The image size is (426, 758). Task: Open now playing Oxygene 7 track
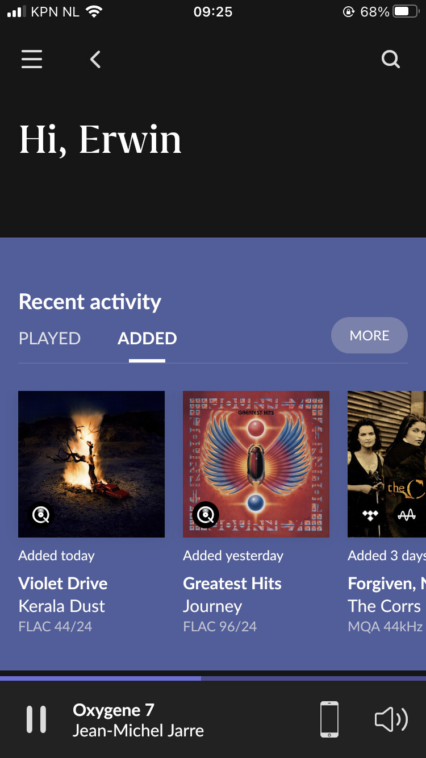(x=138, y=720)
